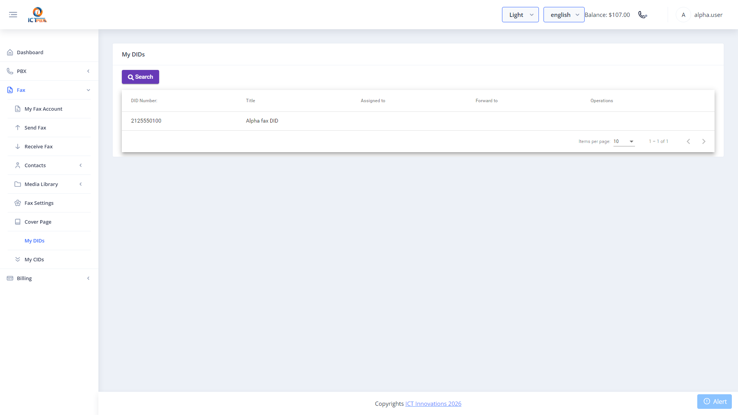Viewport: 738px width, 415px height.
Task: Open the english language dropdown
Action: [564, 15]
